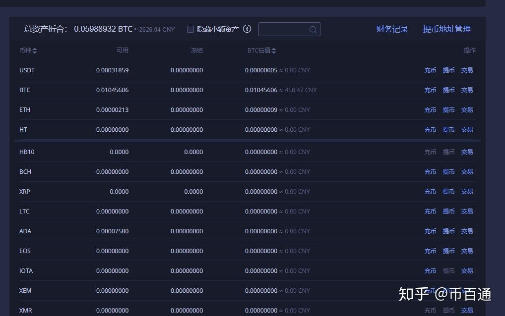Click 交易 in the BCH row

467,172
